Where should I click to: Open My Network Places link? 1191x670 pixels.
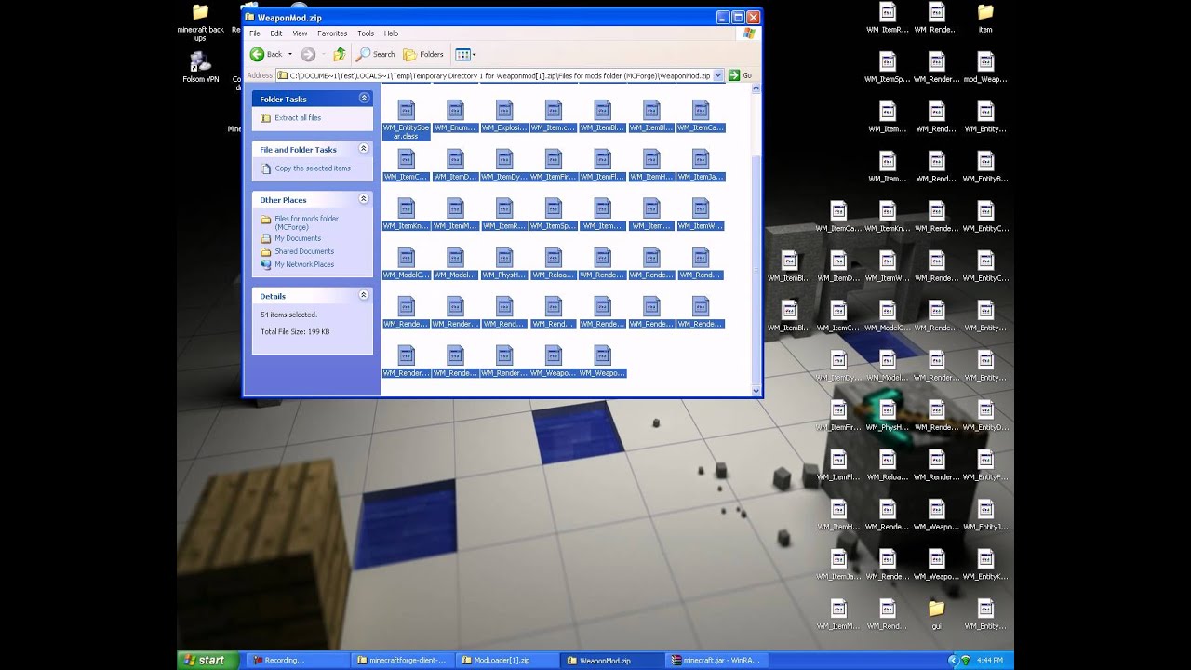tap(304, 264)
